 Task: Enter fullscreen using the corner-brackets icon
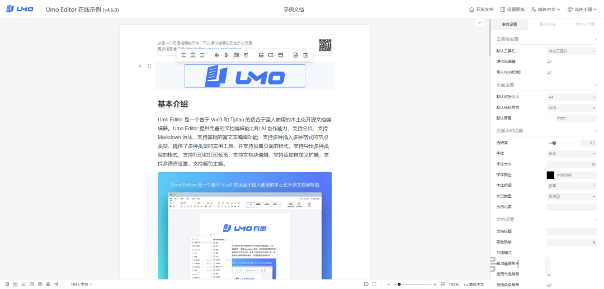tap(374, 285)
